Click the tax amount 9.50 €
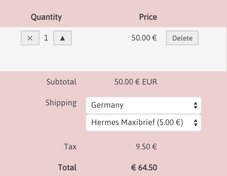 (146, 147)
